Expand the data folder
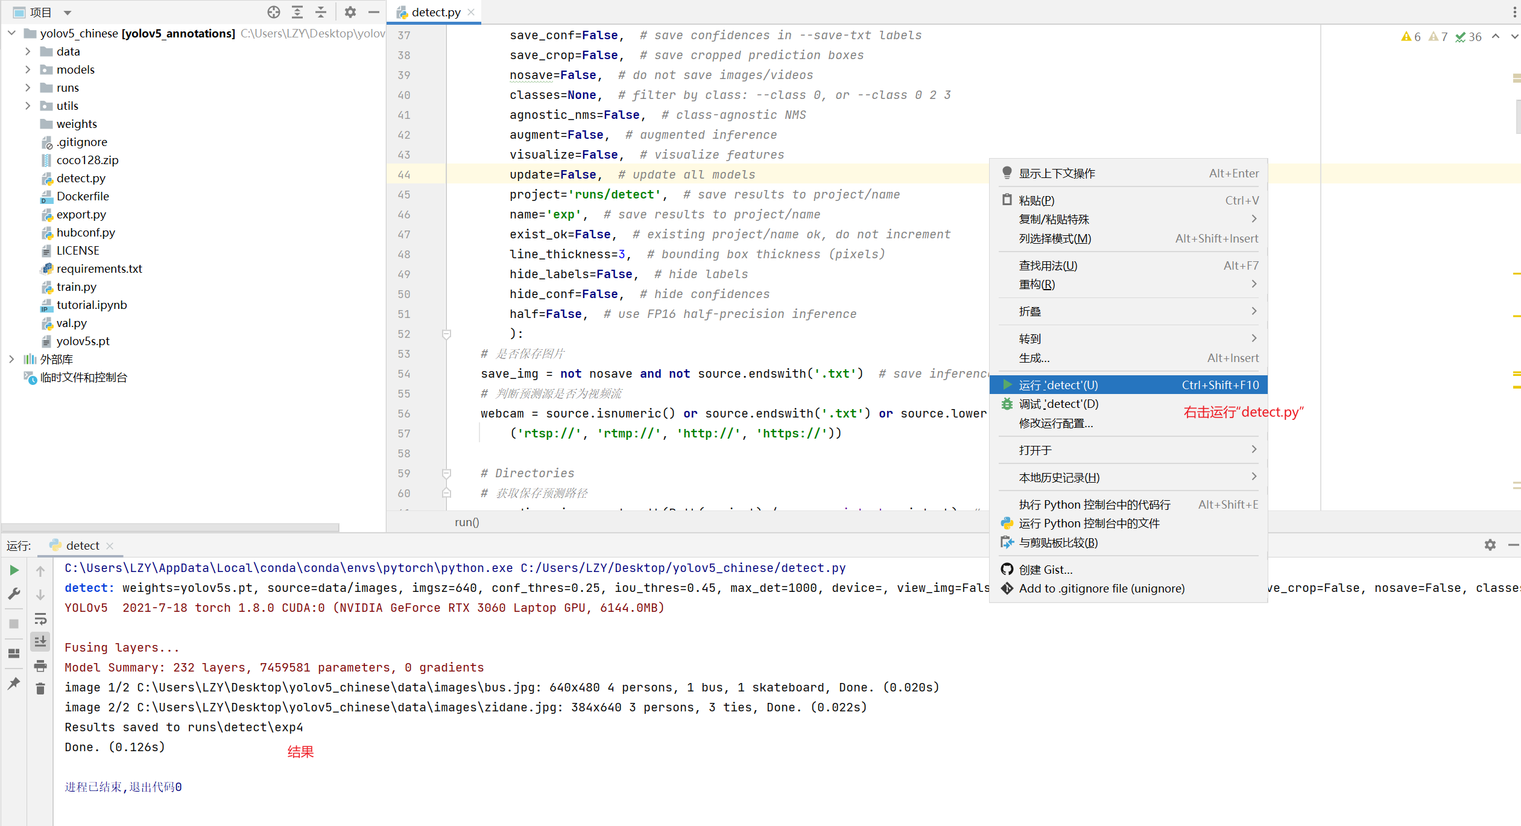 pos(28,51)
